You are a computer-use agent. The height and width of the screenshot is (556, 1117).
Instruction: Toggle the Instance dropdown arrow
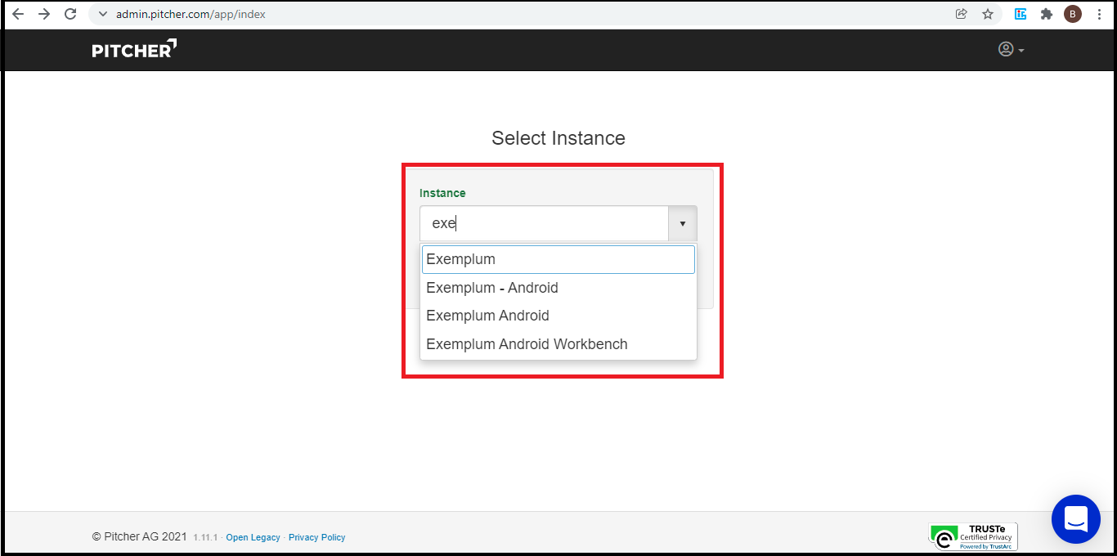[x=682, y=223]
